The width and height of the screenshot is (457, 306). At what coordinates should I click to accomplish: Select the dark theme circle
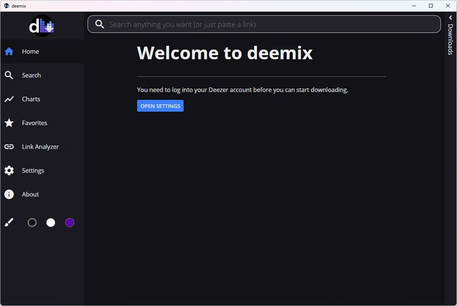click(x=32, y=223)
